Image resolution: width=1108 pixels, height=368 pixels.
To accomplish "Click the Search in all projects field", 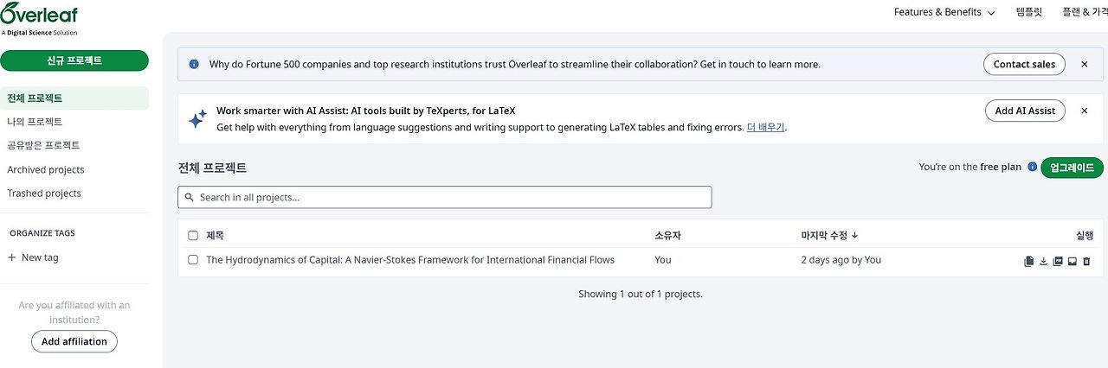I will tap(445, 197).
